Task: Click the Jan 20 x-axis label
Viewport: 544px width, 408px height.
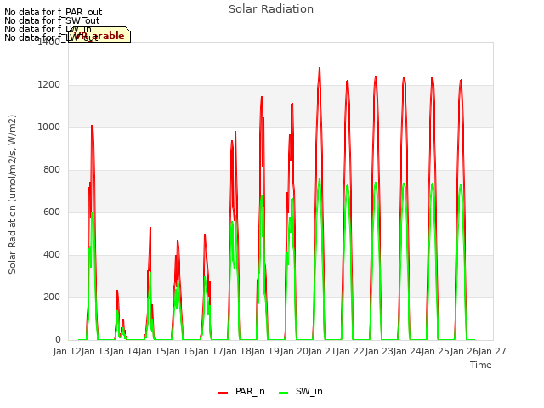Action: tap(294, 351)
